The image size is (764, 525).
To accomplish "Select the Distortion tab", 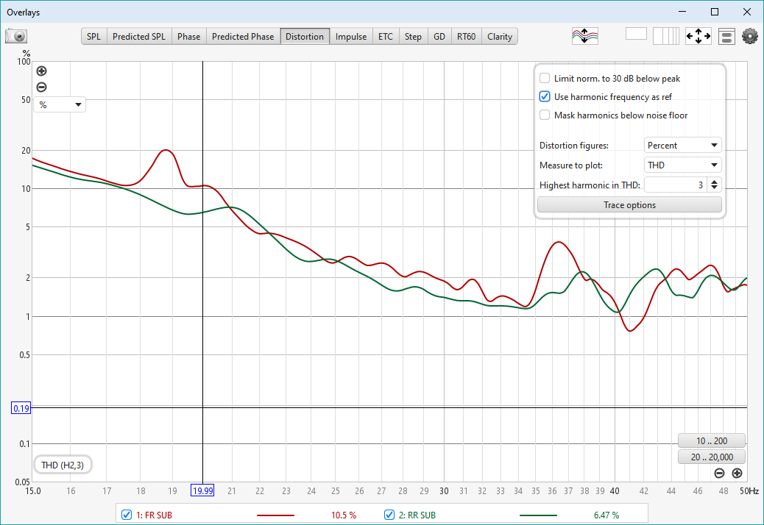I will tap(305, 37).
